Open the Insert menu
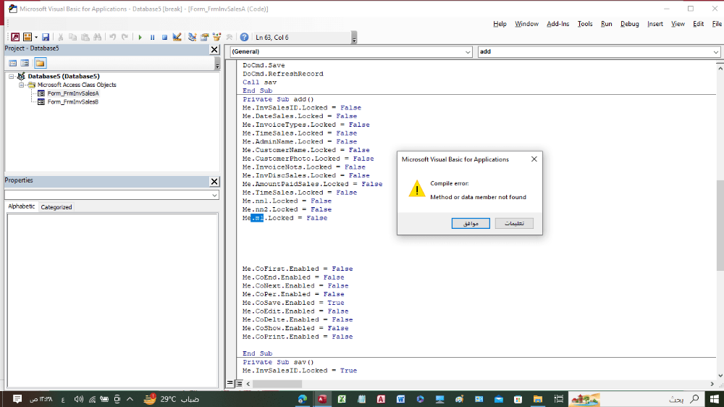This screenshot has width=724, height=407. pos(654,24)
